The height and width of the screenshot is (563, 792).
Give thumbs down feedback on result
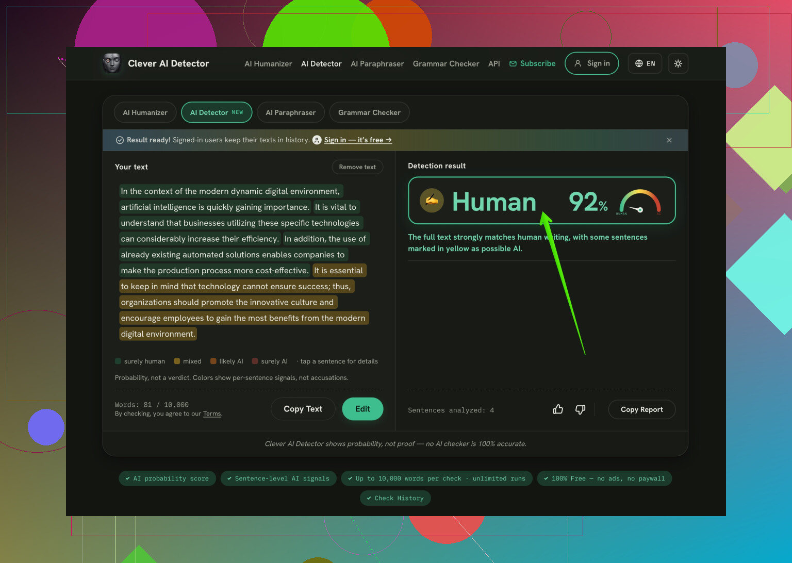(x=580, y=409)
